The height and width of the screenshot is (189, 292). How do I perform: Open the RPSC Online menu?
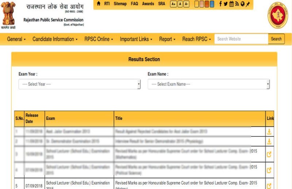pyautogui.click(x=99, y=39)
